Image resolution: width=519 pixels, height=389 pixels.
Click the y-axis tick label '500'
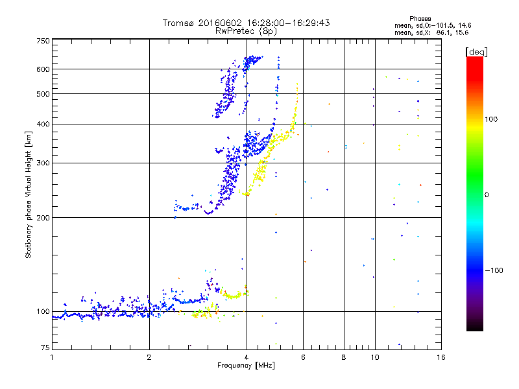point(43,94)
